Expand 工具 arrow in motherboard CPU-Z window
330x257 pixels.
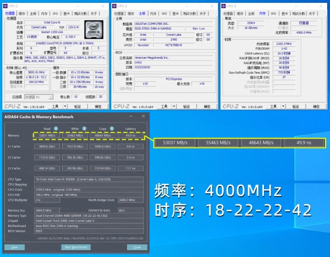[174, 106]
